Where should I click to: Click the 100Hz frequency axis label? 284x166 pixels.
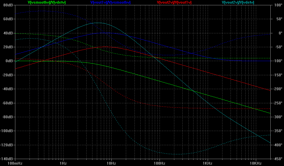(x=159, y=163)
